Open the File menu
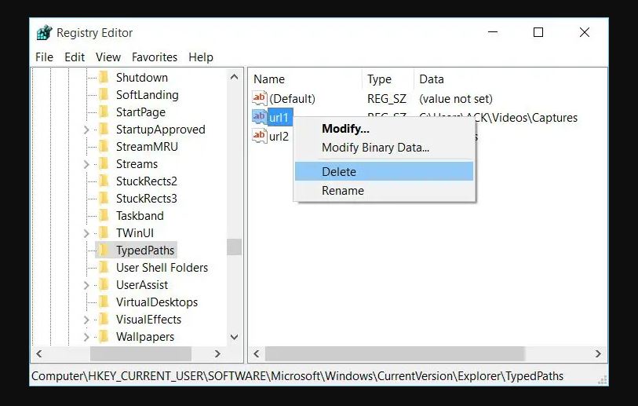638x406 pixels. pos(44,57)
